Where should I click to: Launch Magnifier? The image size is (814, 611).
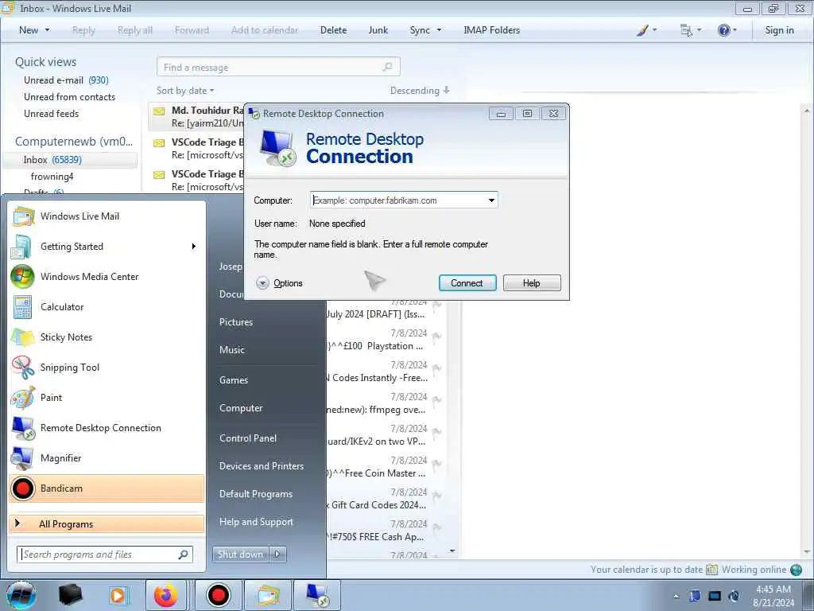pos(107,457)
